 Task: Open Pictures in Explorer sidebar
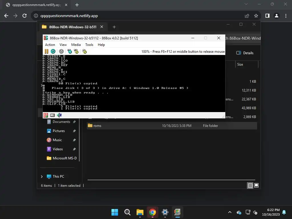[x=59, y=131]
